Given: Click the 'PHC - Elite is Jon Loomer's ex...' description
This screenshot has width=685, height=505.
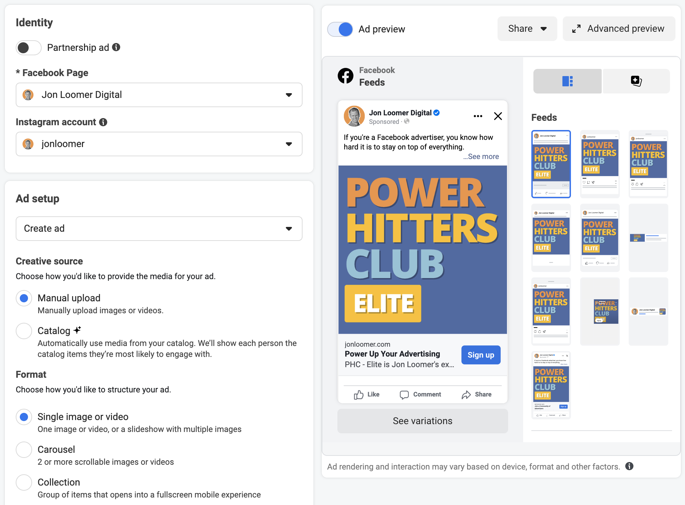Looking at the screenshot, I should tap(399, 364).
